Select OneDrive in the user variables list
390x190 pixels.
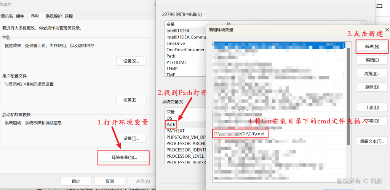pyautogui.click(x=176, y=43)
